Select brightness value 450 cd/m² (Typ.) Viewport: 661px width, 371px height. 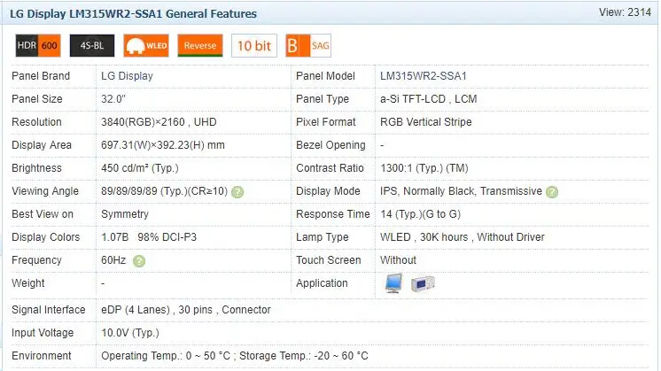pyautogui.click(x=139, y=168)
